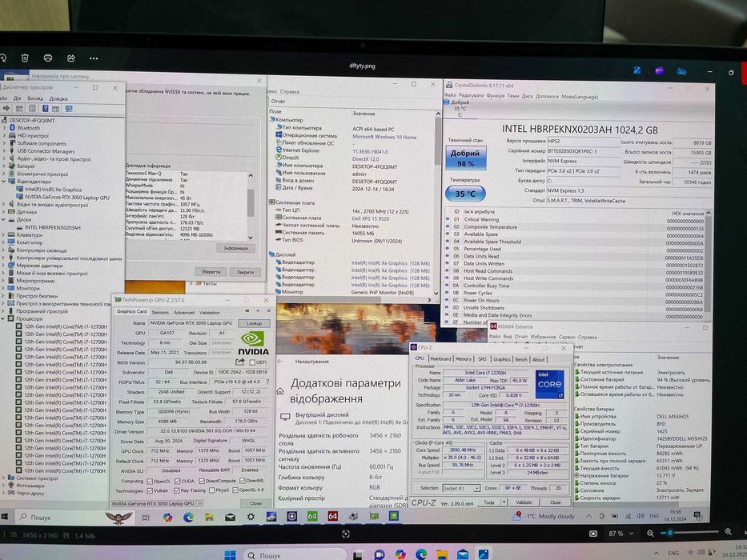Click the Copilot icon in pictured taskbar
This screenshot has width=747, height=560.
pos(167,517)
